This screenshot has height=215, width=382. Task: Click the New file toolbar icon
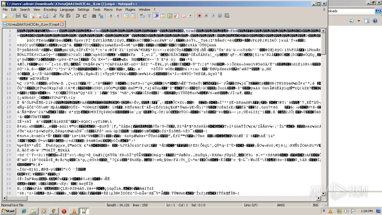pos(5,16)
